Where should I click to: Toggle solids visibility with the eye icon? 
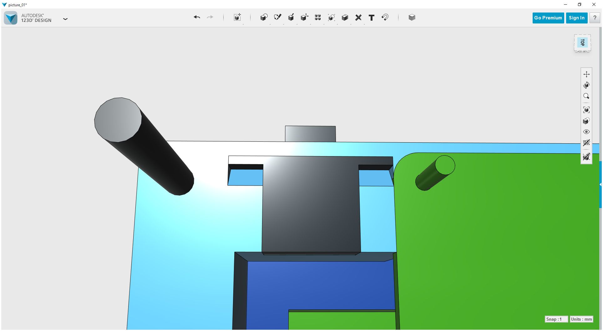(x=587, y=132)
